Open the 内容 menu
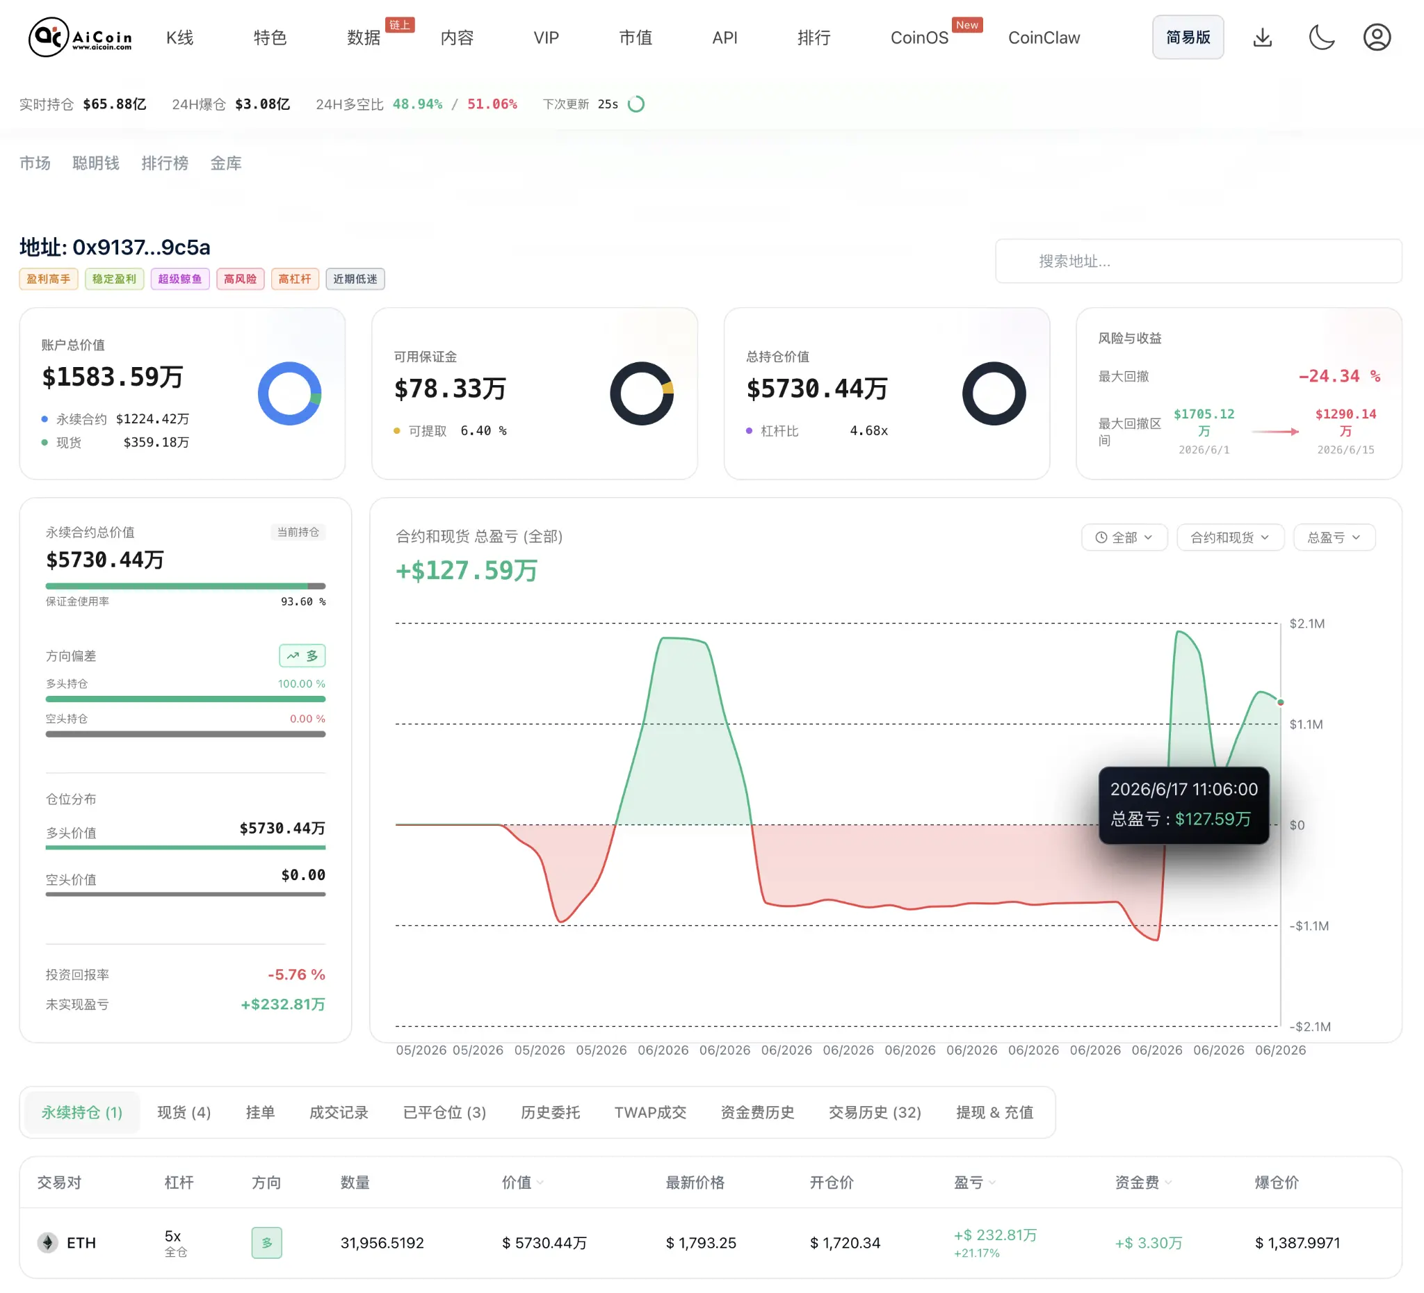The image size is (1424, 1293). [456, 38]
